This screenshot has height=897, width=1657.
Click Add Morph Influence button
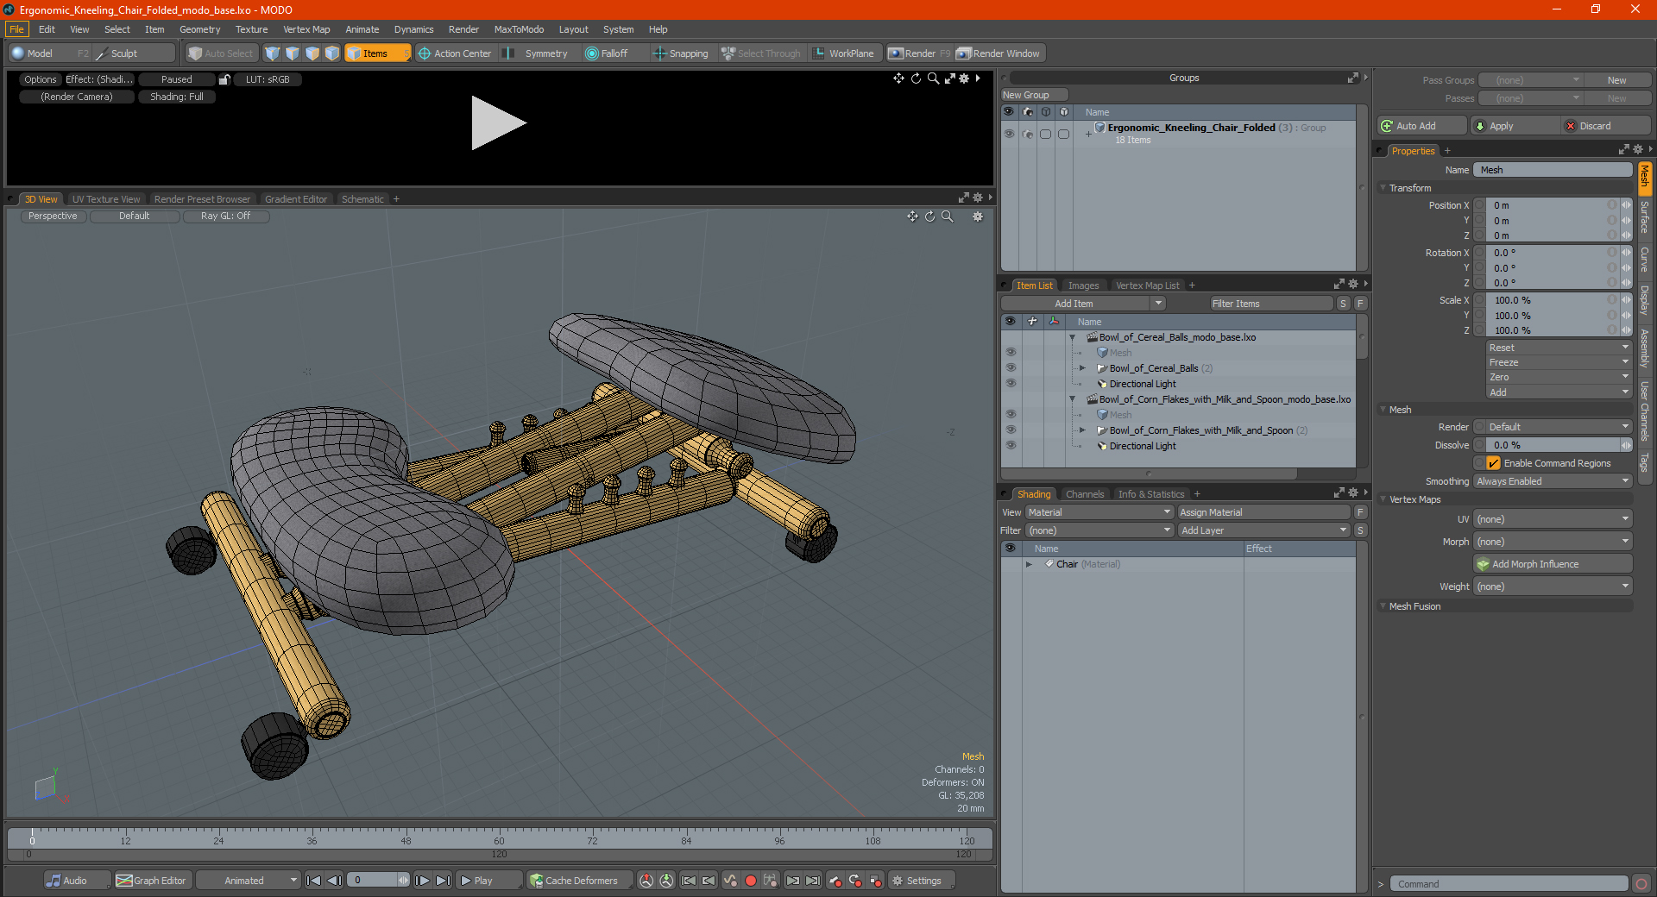point(1553,564)
